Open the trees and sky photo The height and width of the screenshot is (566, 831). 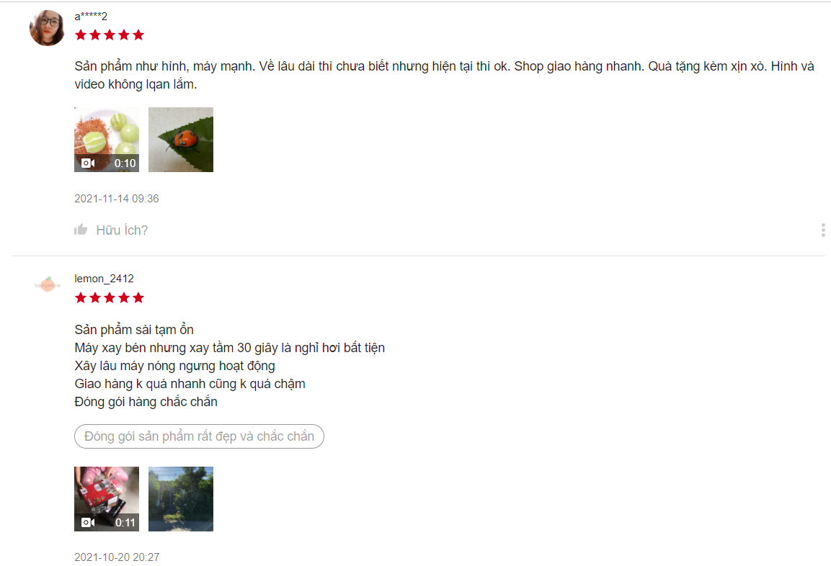click(181, 499)
